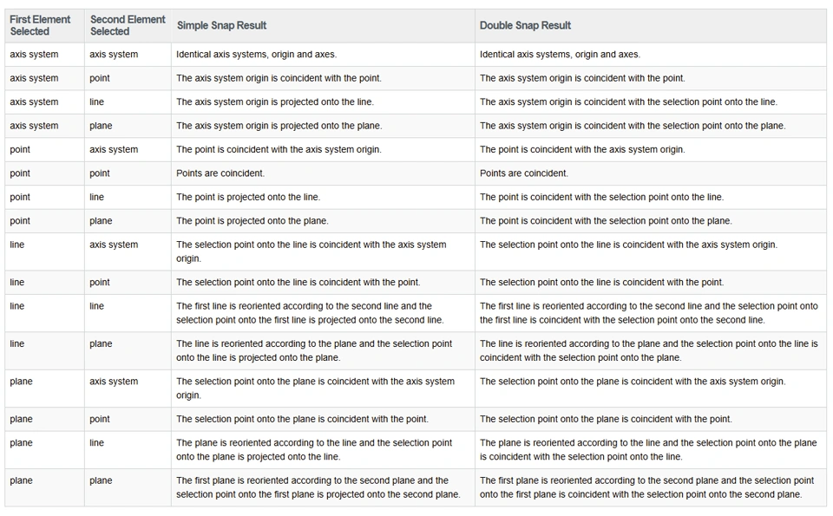The image size is (833, 516).
Task: Select "The axis system origin is projected onto the plane."
Action: tap(279, 126)
